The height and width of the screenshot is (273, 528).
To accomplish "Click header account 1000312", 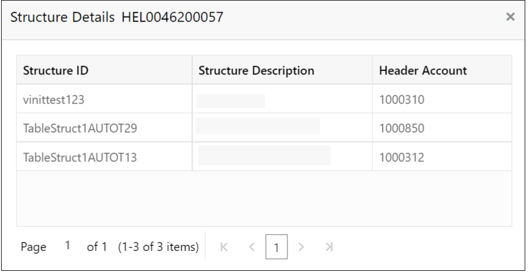I will [401, 158].
